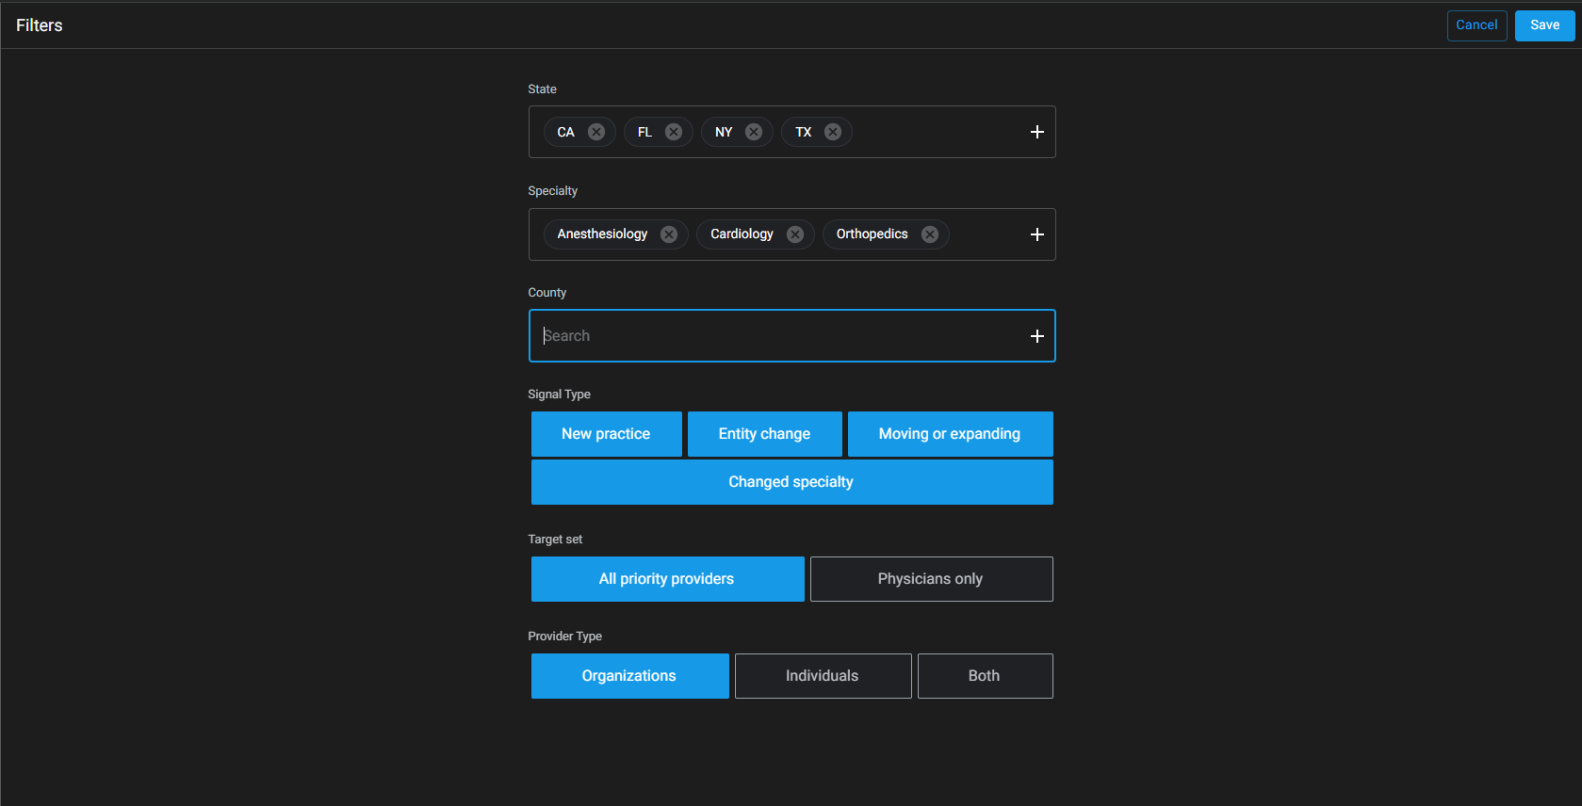Click the Anesthesiology tag label
This screenshot has height=806, width=1582.
[x=602, y=234]
